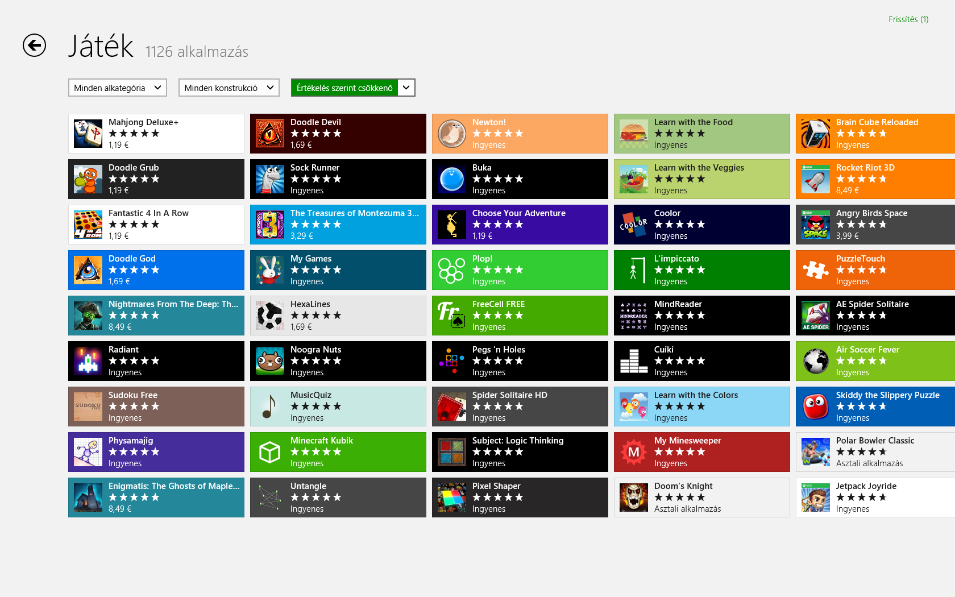955x597 pixels.
Task: Open the Pixel Shaper title
Action: pos(496,486)
